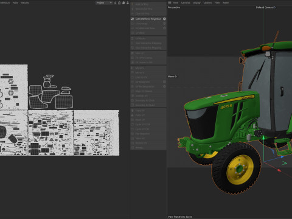This screenshot has height=219, width=292.
Task: Open the UV Weld and Relax options gear
Action: pos(164,28)
